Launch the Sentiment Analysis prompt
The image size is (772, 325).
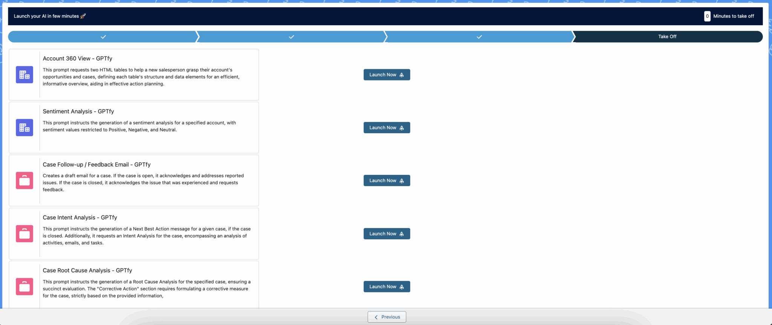(386, 128)
